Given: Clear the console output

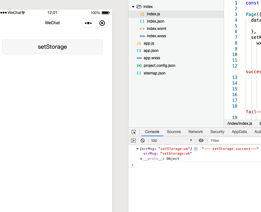Looking at the screenshot, I should coord(142,140).
